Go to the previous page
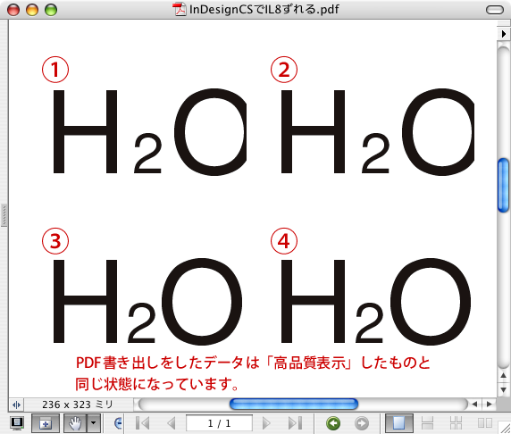Image resolution: width=511 pixels, height=434 pixels. pyautogui.click(x=171, y=423)
